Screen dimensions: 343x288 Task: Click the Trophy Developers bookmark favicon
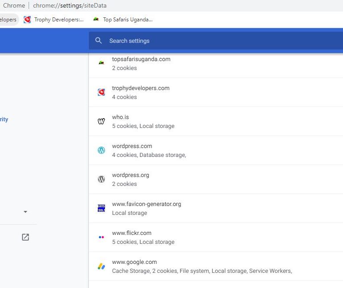[27, 20]
